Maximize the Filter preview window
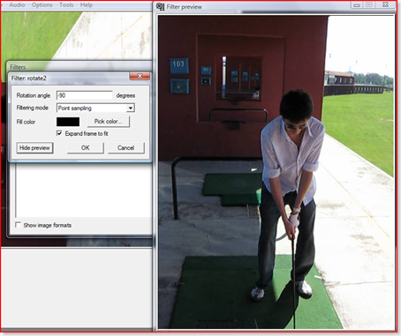This screenshot has width=401, height=336. [x=369, y=5]
